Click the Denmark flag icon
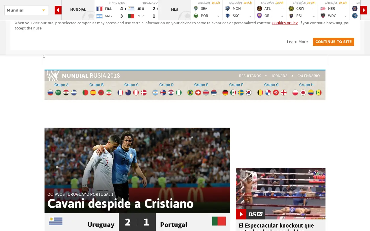Image resolution: width=370 pixels, height=231 pixels. click(x=144, y=93)
